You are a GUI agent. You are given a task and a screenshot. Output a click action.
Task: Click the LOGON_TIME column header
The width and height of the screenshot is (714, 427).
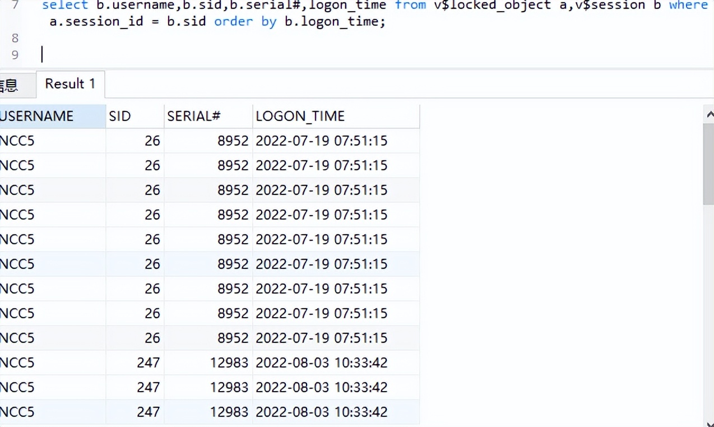pos(336,116)
